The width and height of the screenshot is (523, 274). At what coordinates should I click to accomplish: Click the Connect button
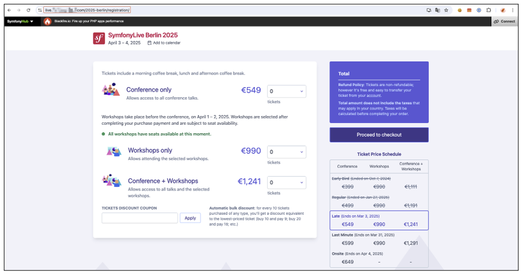(x=505, y=21)
